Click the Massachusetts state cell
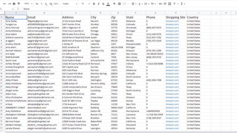The width and height of the screenshot is (237, 133). [136, 44]
